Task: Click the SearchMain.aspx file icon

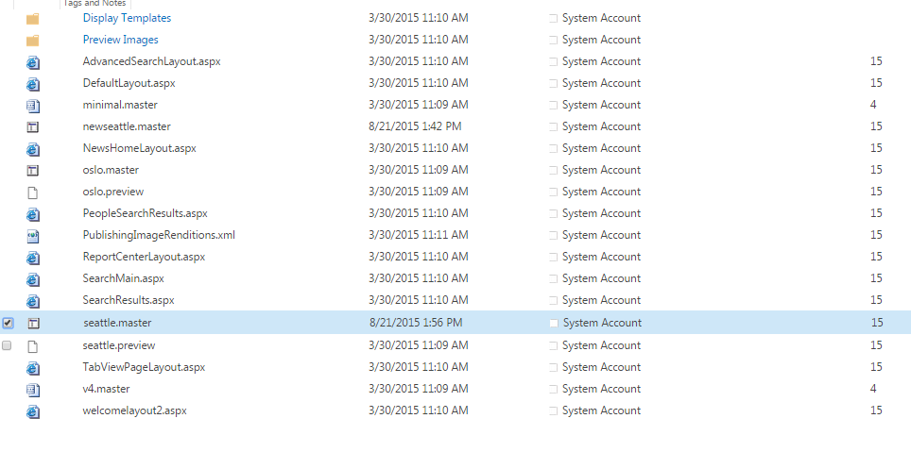Action: coord(32,279)
